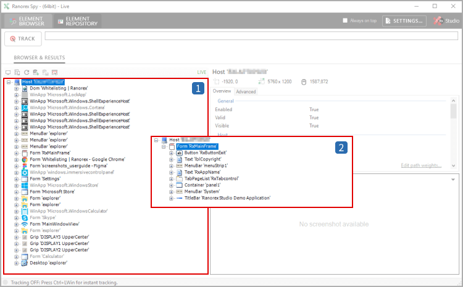
Task: Click the RanoreXPath input field
Action: pyautogui.click(x=251, y=36)
